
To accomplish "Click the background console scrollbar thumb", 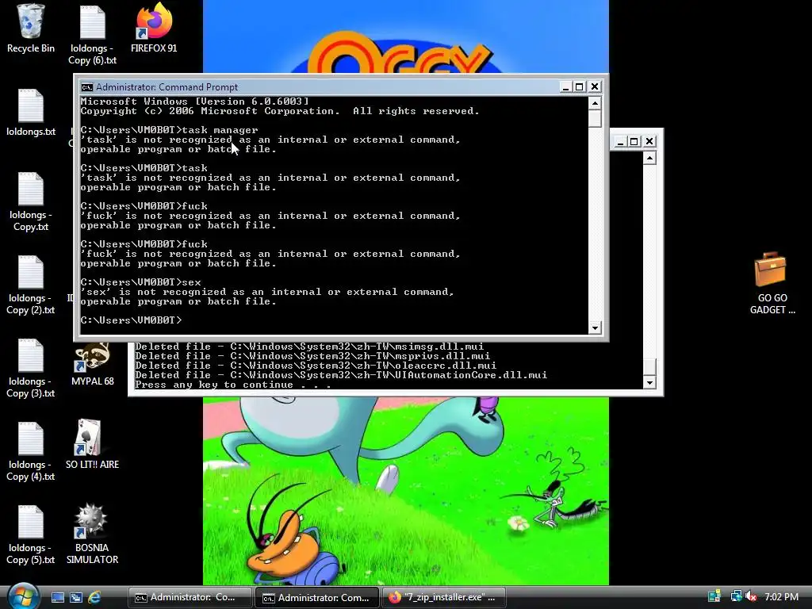I will pos(649,366).
